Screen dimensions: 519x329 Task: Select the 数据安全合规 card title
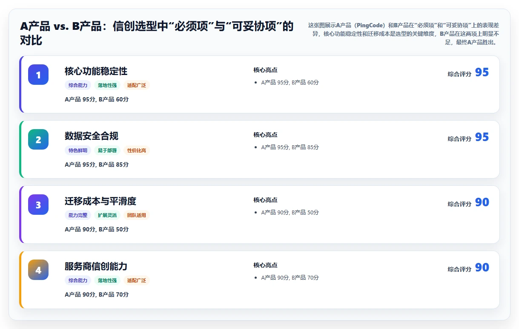click(92, 136)
